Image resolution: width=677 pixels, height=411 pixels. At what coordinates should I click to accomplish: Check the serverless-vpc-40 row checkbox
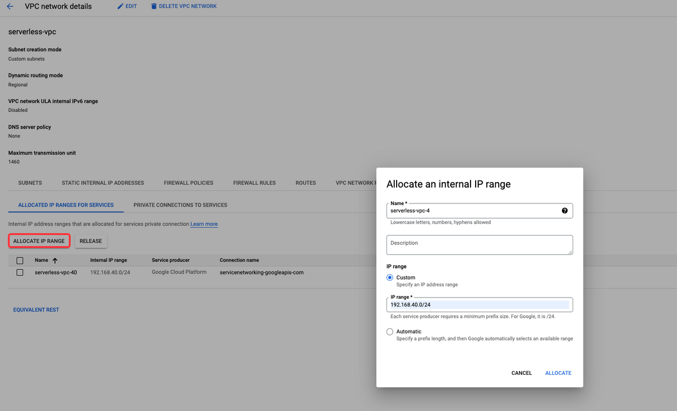(20, 272)
